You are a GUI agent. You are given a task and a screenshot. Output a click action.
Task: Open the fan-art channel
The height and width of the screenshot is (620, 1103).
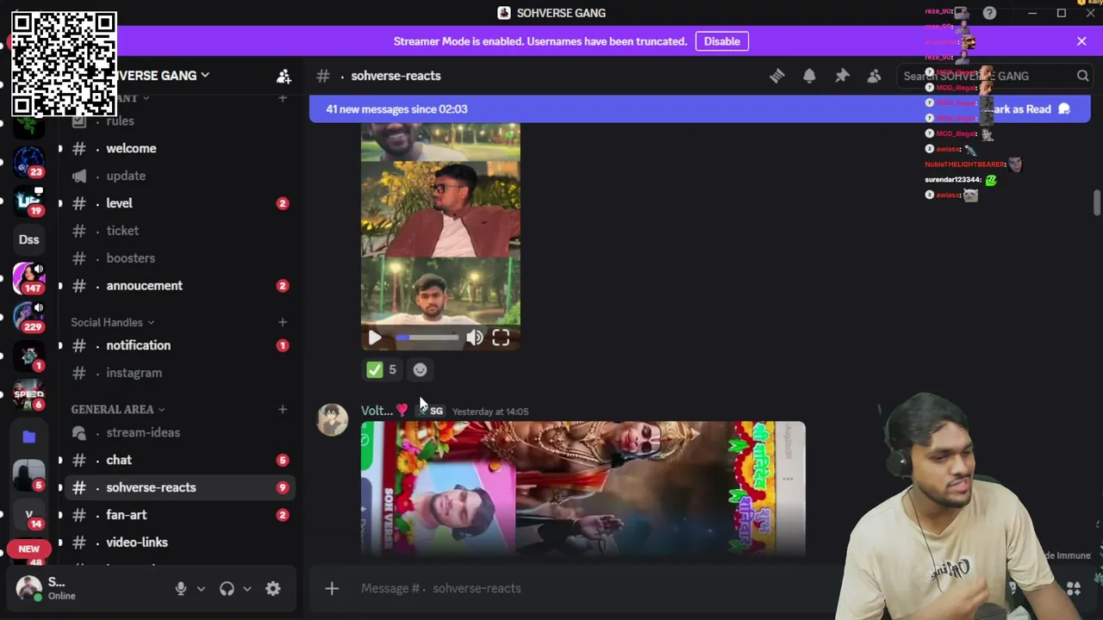pyautogui.click(x=178, y=515)
